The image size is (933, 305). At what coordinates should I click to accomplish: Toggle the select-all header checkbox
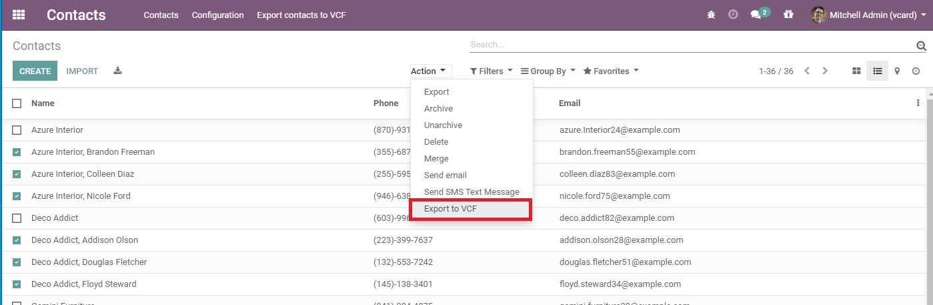tap(17, 103)
